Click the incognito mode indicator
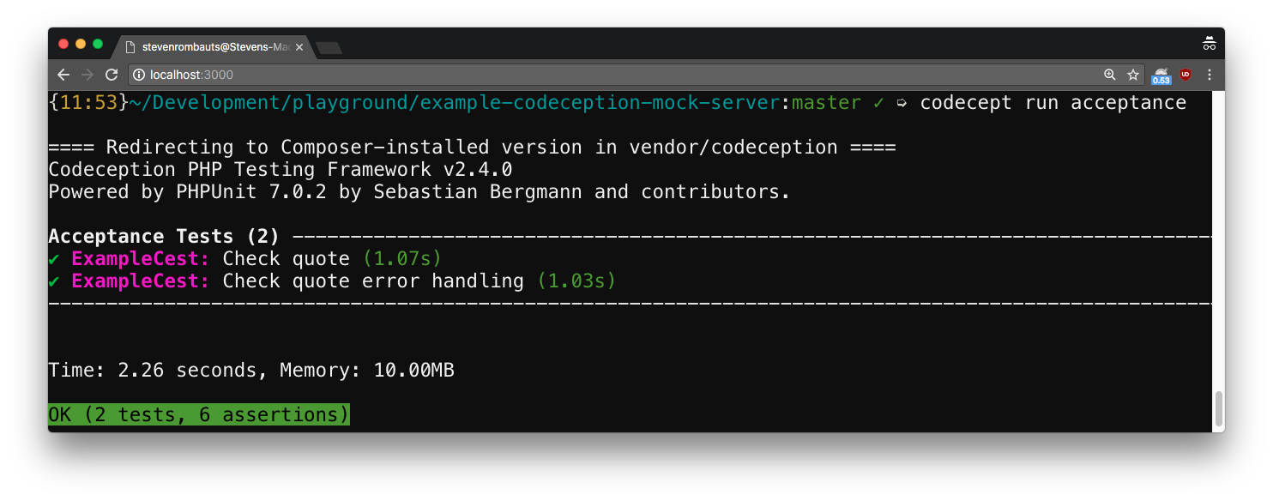The width and height of the screenshot is (1273, 501). pyautogui.click(x=1209, y=43)
